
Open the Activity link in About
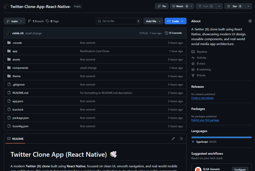pyautogui.click(x=202, y=58)
